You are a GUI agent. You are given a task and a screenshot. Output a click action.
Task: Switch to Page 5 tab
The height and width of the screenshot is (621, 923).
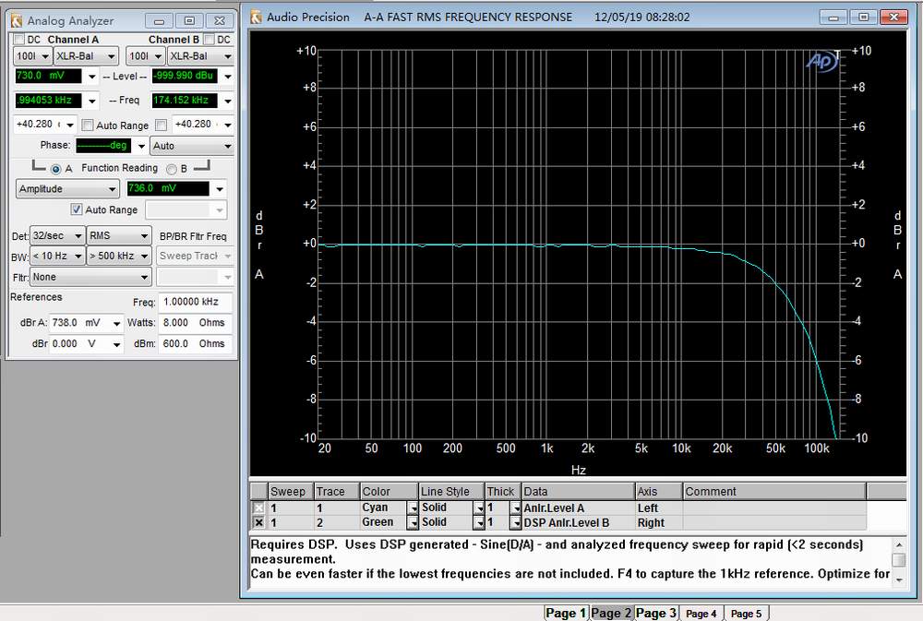pyautogui.click(x=746, y=614)
